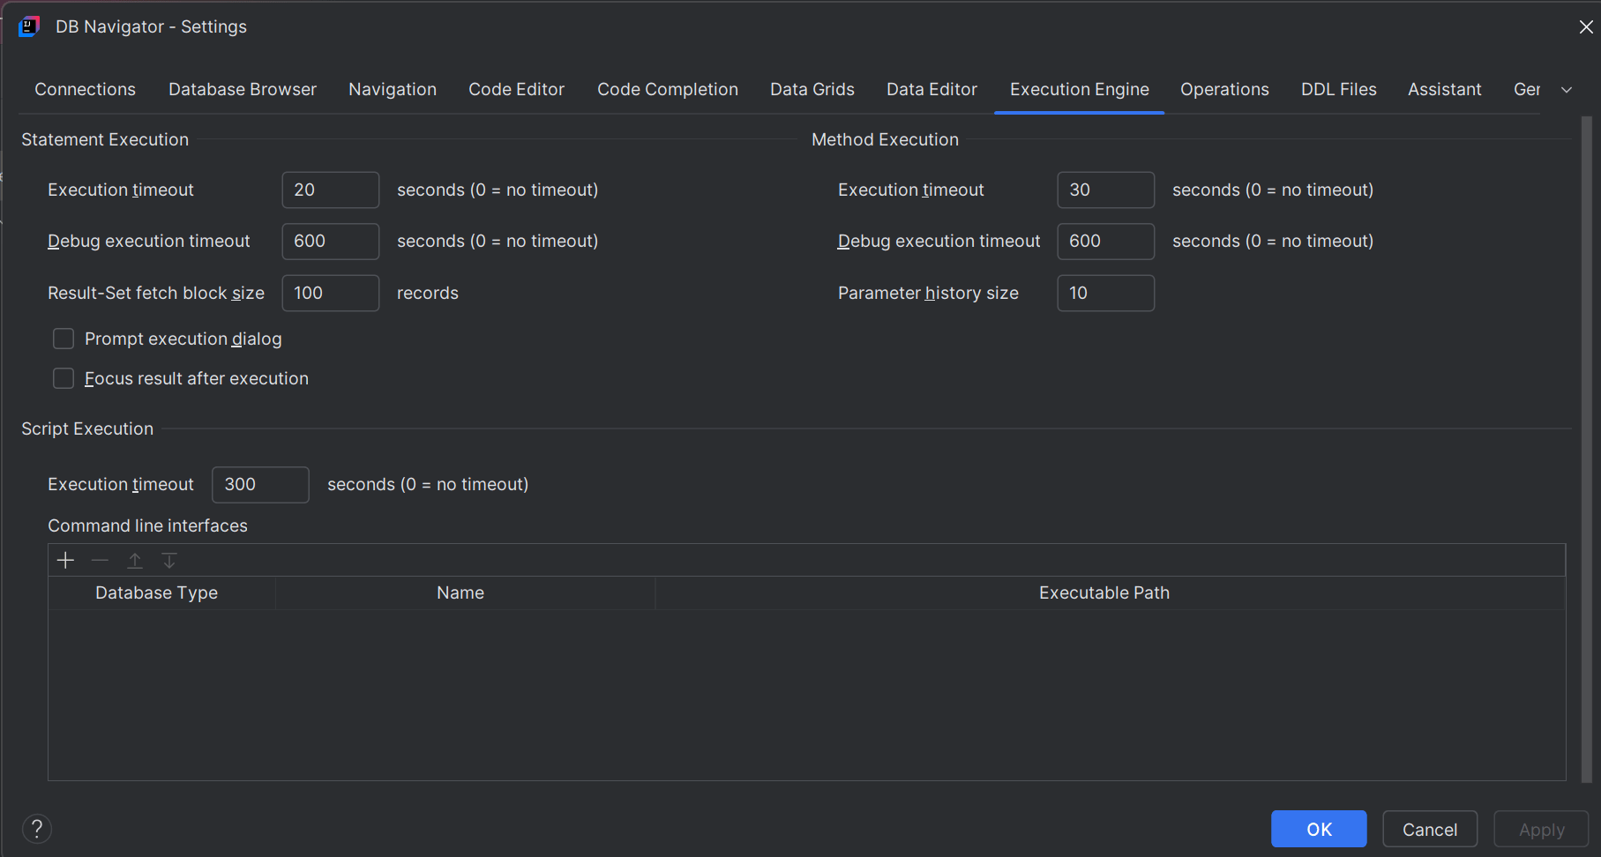Select the Data Grids tab
This screenshot has width=1601, height=857.
coord(812,89)
